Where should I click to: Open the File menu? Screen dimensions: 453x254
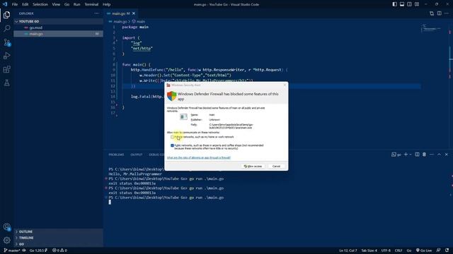(x=15, y=4)
